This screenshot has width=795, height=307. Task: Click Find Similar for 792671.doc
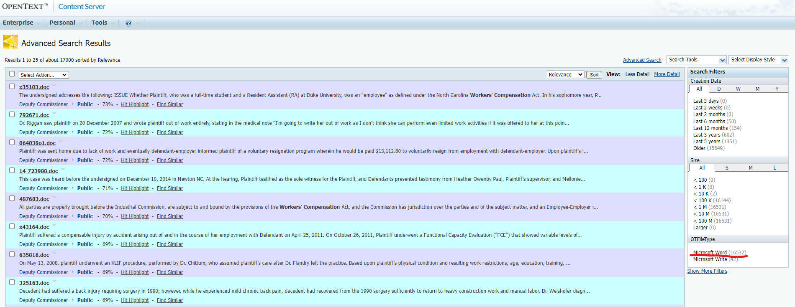click(x=170, y=132)
